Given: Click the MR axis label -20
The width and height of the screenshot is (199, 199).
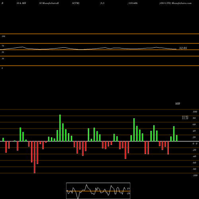Looking at the screenshot, I should [x=194, y=150].
